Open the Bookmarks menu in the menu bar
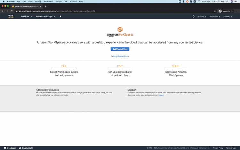240x150 pixels. coord(48,2)
